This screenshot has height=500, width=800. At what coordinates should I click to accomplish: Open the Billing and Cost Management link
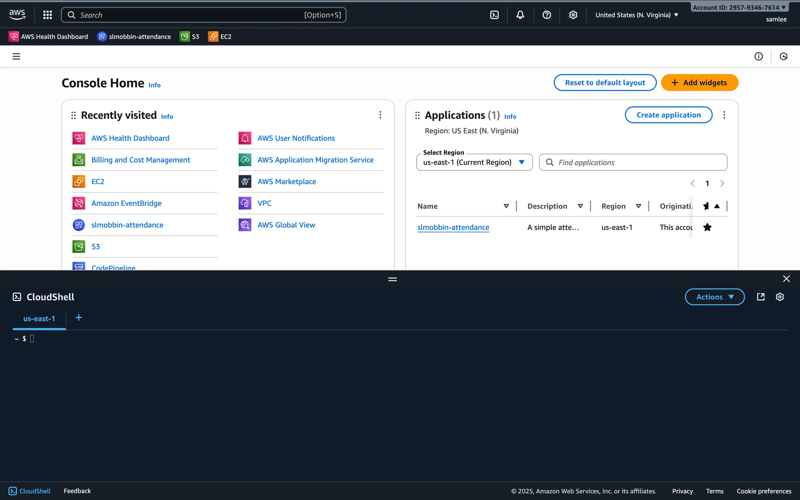point(140,160)
